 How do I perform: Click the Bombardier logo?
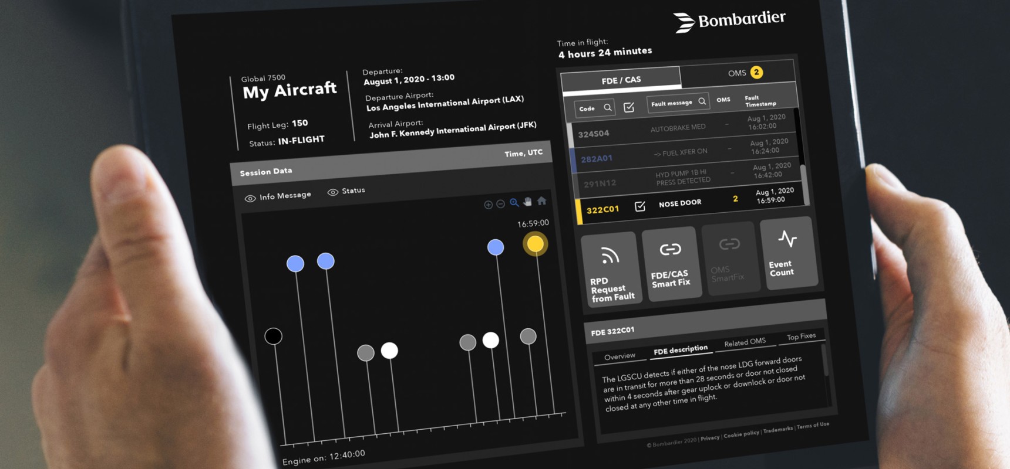click(729, 21)
